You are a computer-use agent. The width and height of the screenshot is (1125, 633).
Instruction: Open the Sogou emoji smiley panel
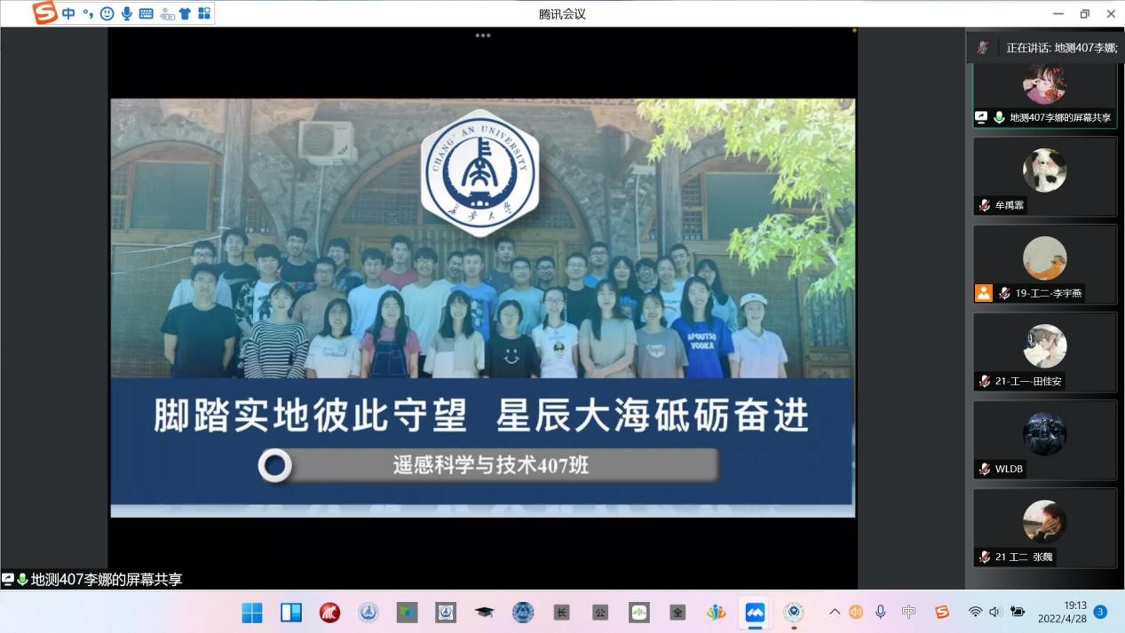tap(107, 13)
